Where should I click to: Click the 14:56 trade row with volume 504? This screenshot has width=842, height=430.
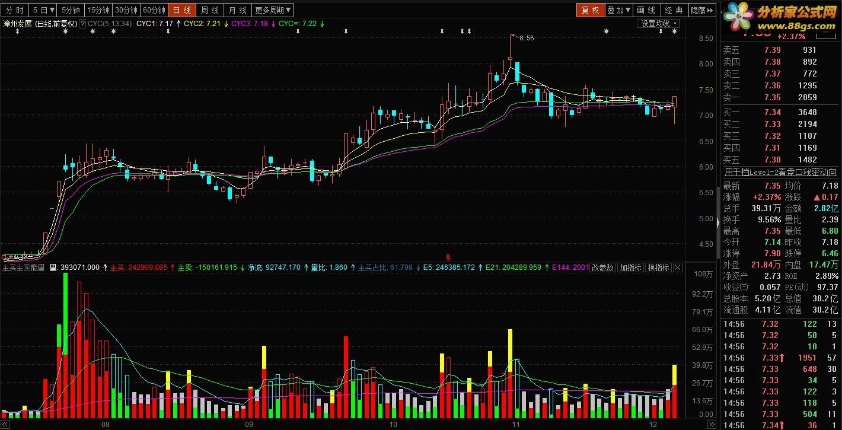[780, 415]
